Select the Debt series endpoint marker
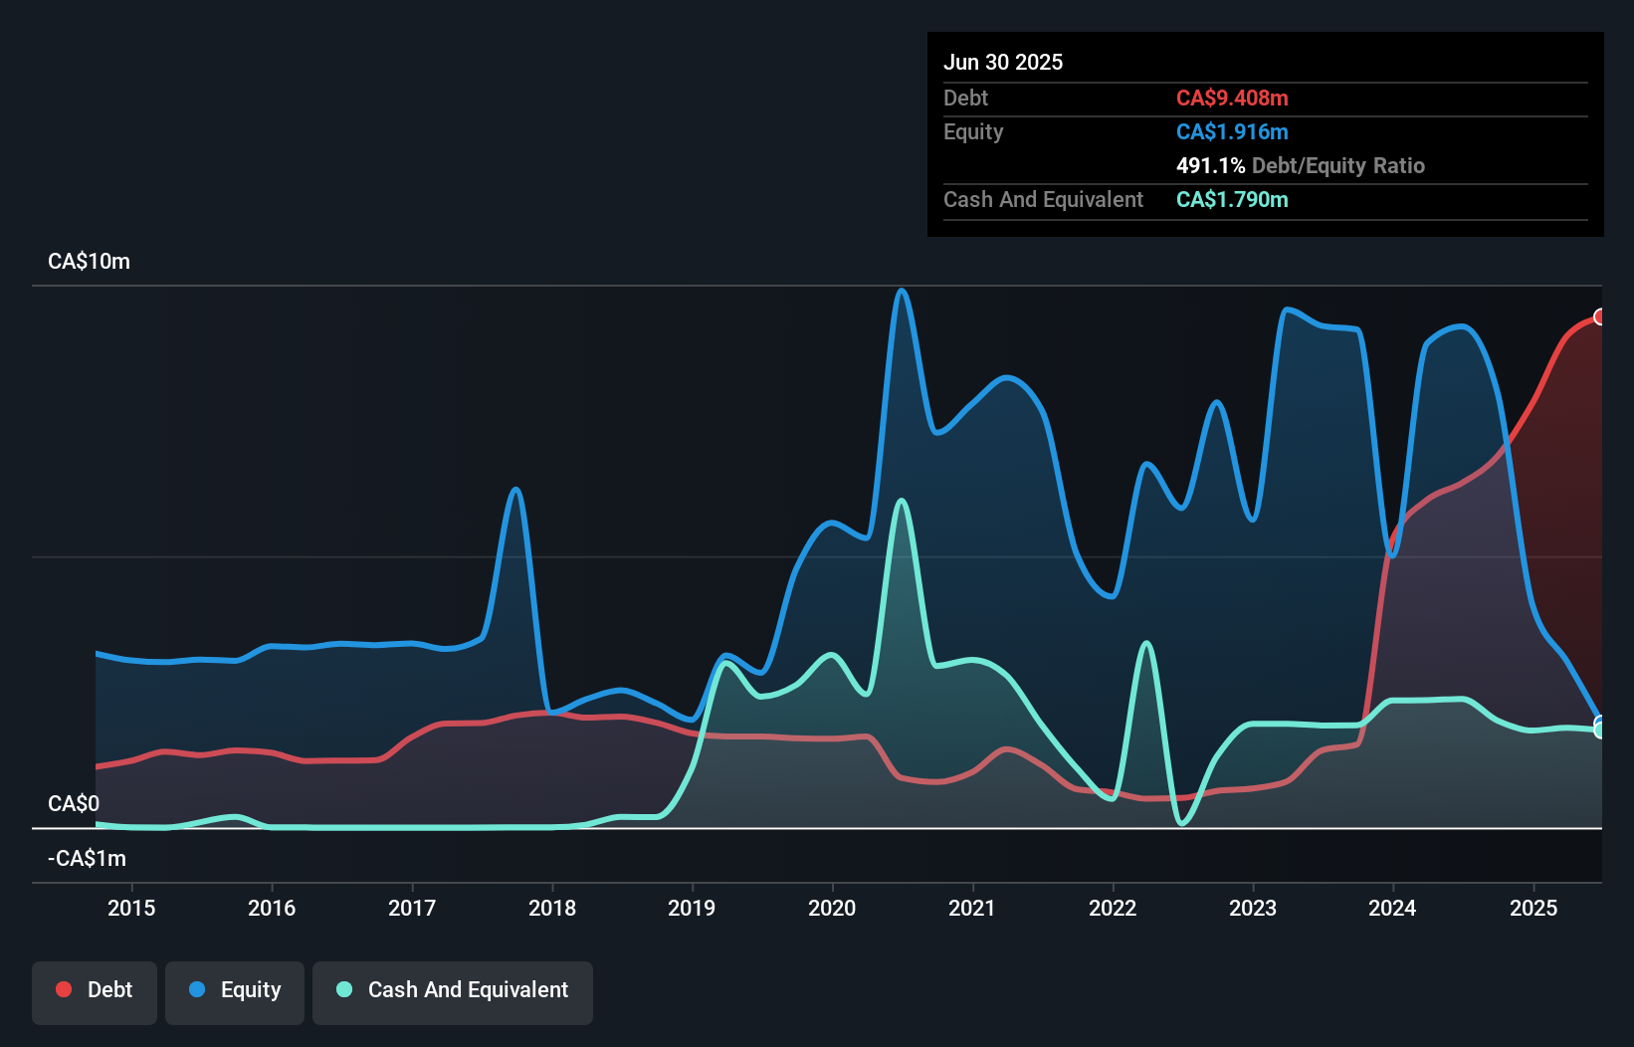Screen dimensions: 1634x1047 [x=1599, y=317]
